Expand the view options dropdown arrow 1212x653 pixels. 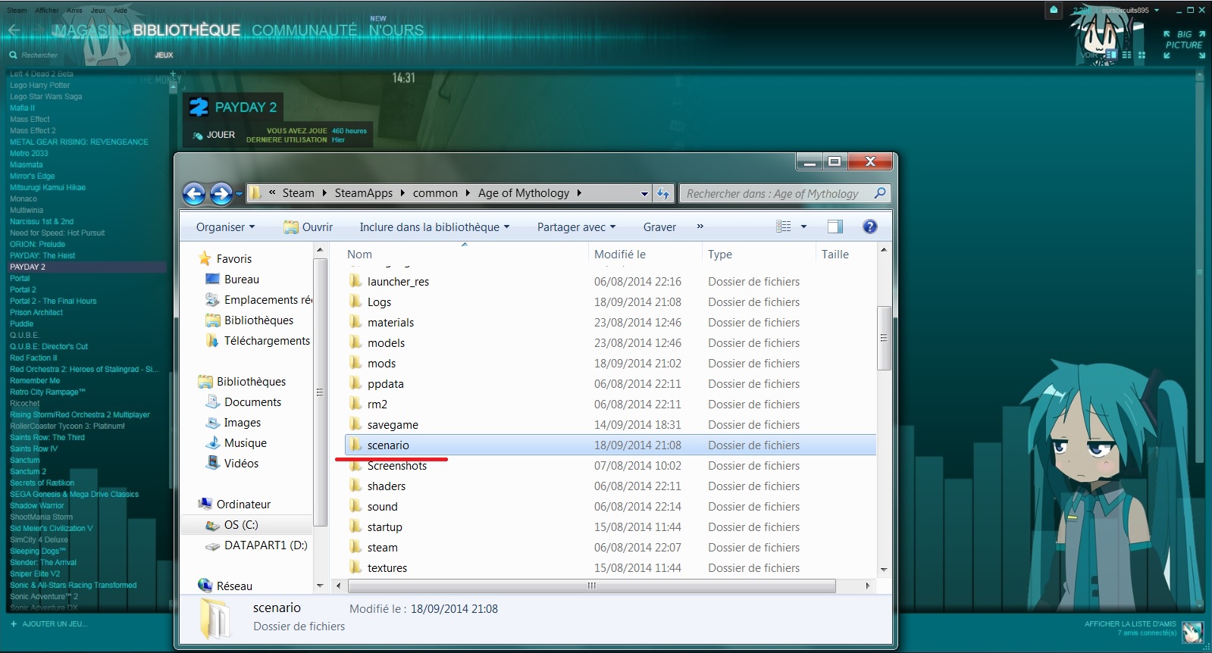click(803, 227)
